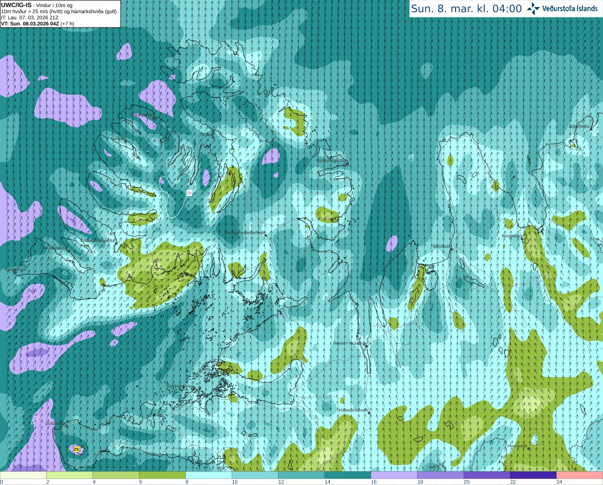The height and width of the screenshot is (485, 603).
Task: Click the Bergstaðir station label
Action: click(x=511, y=236)
